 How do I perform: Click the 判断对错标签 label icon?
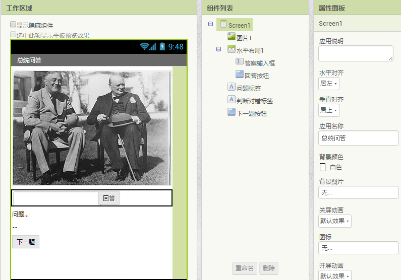(x=232, y=100)
